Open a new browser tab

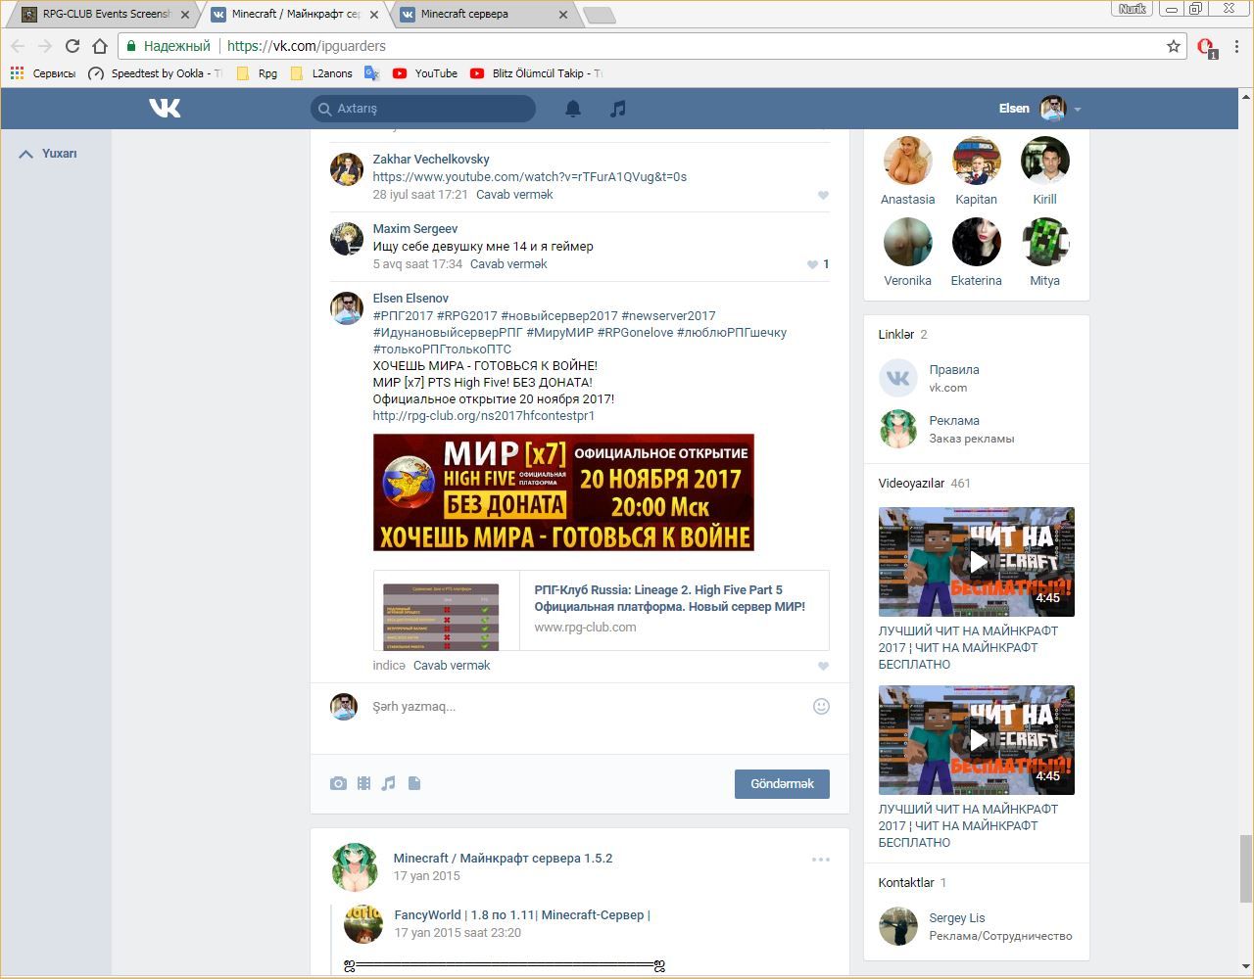pyautogui.click(x=599, y=15)
